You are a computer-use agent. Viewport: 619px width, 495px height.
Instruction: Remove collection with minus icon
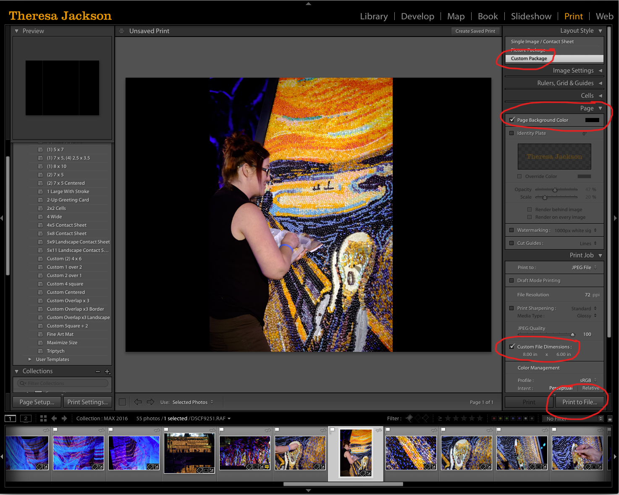point(98,372)
